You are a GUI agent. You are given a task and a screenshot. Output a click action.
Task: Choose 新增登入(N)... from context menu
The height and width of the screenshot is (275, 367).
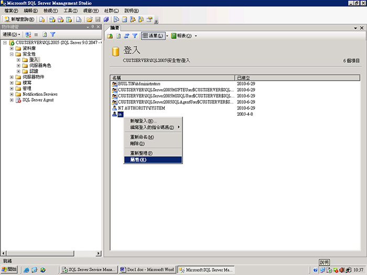pyautogui.click(x=153, y=121)
